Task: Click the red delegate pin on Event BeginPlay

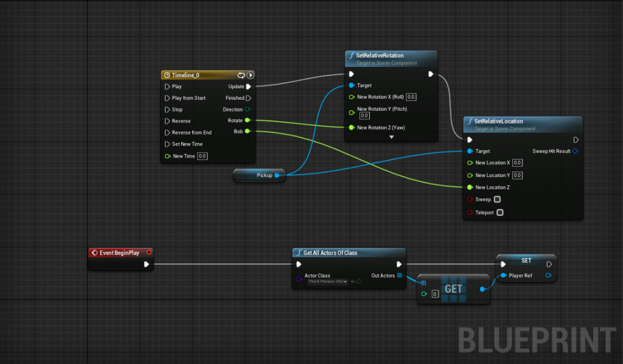Action: [149, 253]
